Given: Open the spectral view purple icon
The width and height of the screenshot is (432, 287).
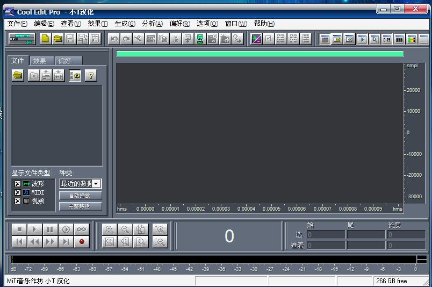Looking at the screenshot, I should [x=256, y=39].
